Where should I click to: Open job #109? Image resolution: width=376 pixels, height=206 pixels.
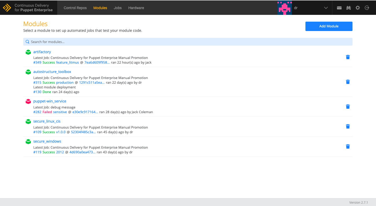37,132
